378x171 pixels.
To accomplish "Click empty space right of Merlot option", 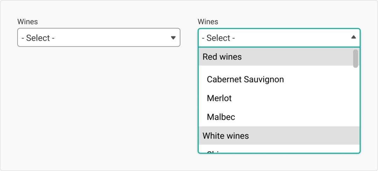I will 297,98.
